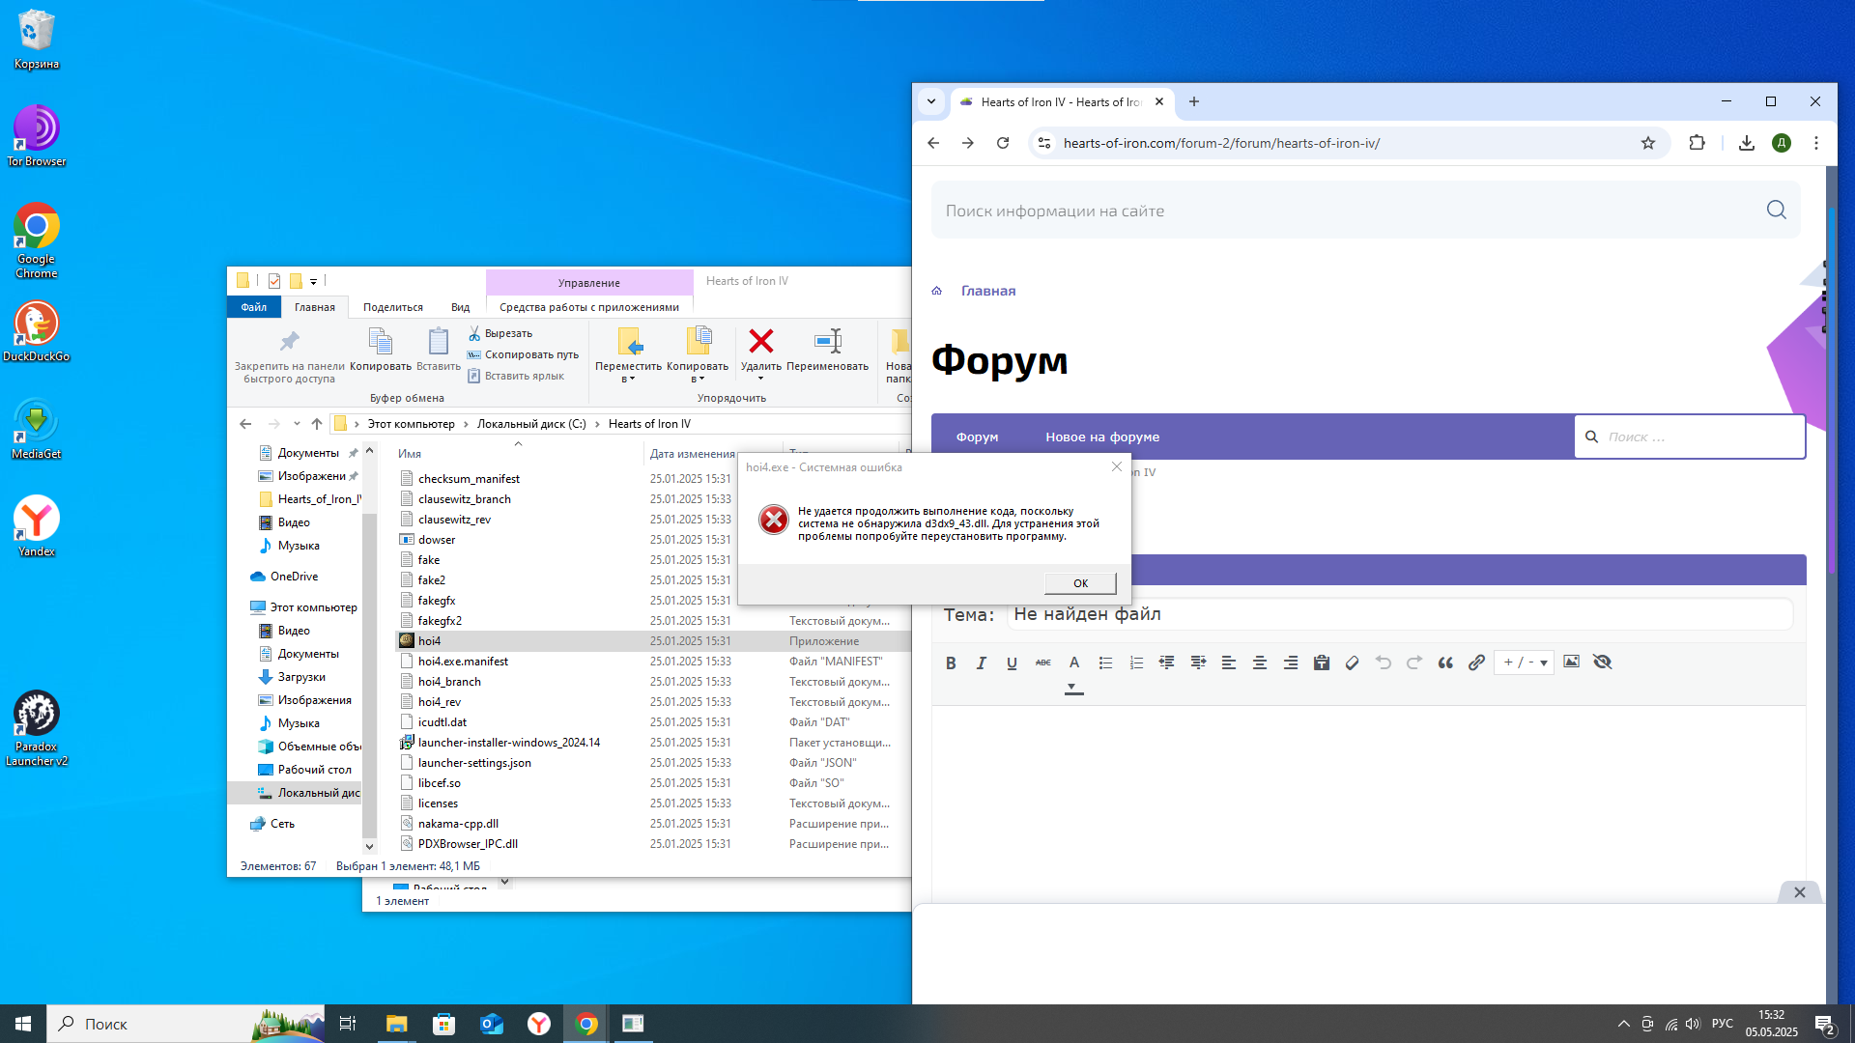Toggle underline formatting in forum editor

pyautogui.click(x=1012, y=662)
